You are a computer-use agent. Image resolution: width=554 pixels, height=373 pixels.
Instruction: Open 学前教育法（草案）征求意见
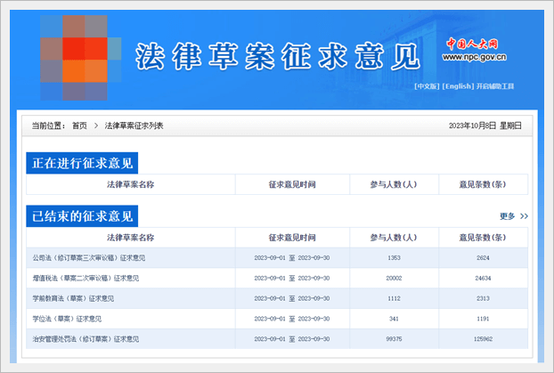point(73,298)
